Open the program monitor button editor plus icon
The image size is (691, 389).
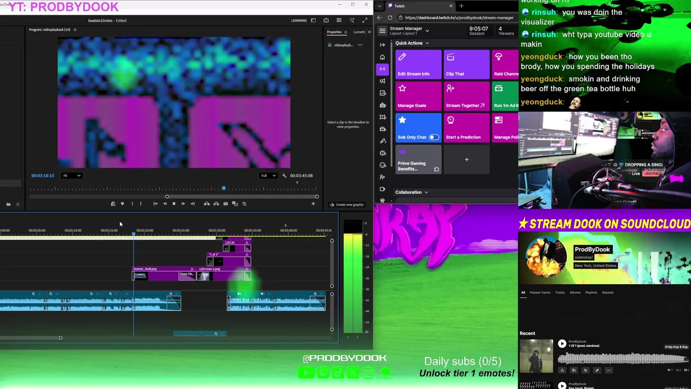[x=313, y=204]
